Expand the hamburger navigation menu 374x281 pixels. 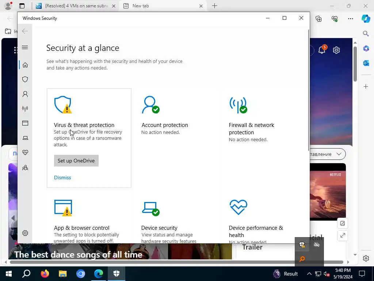coord(25,47)
